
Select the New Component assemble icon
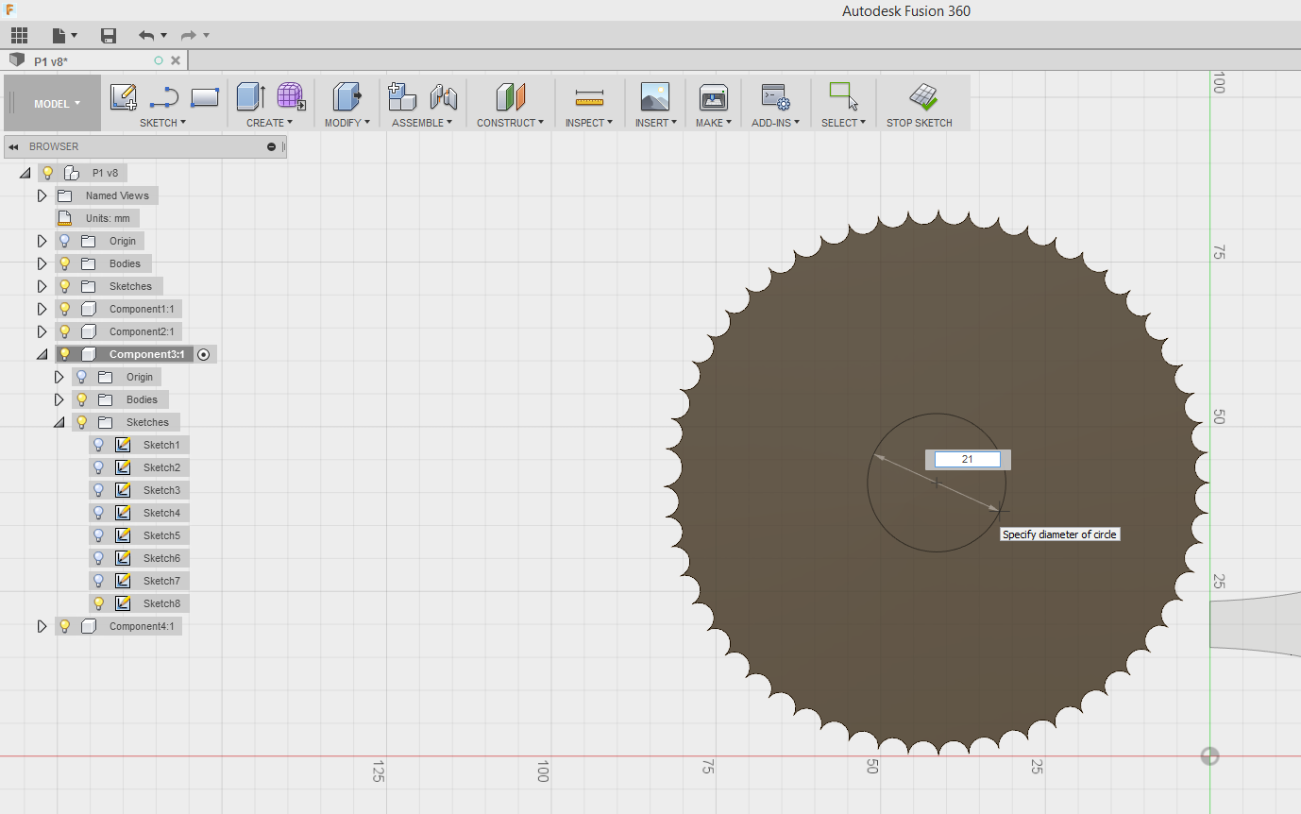point(402,96)
